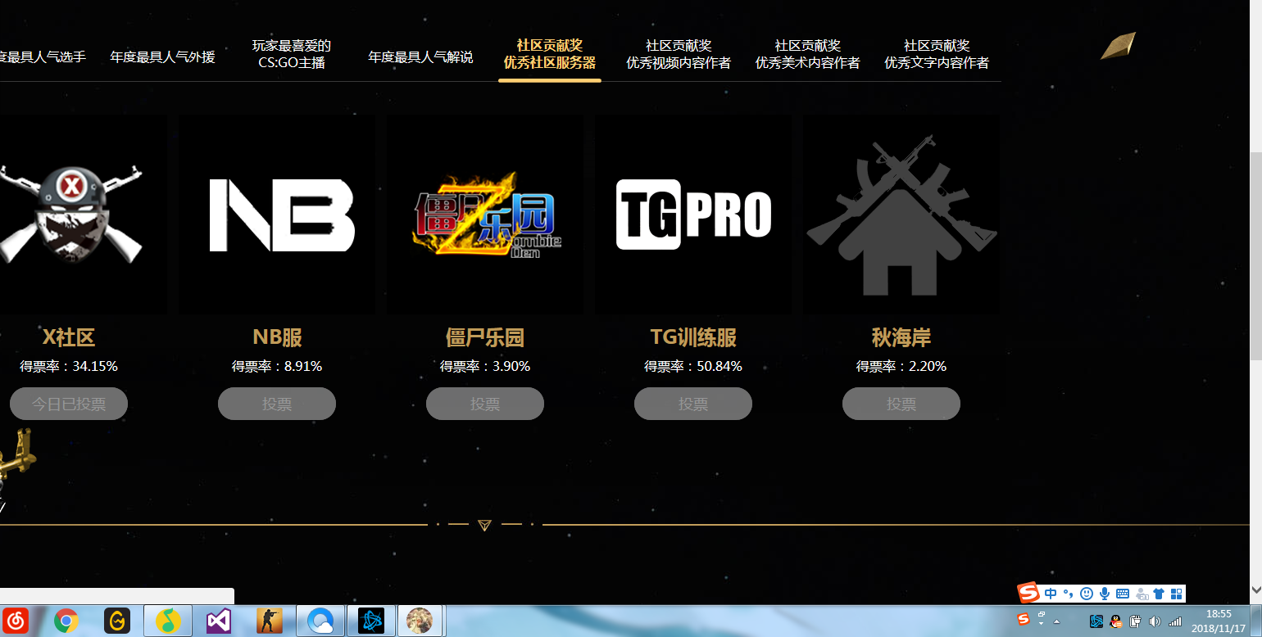Image resolution: width=1262 pixels, height=637 pixels.
Task: Click the scrollbar down arrow
Action: [1255, 589]
